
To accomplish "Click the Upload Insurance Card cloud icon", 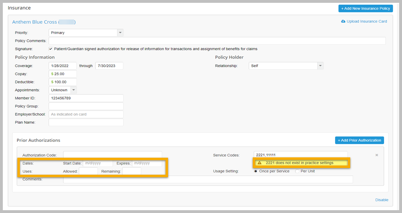I will (x=343, y=21).
